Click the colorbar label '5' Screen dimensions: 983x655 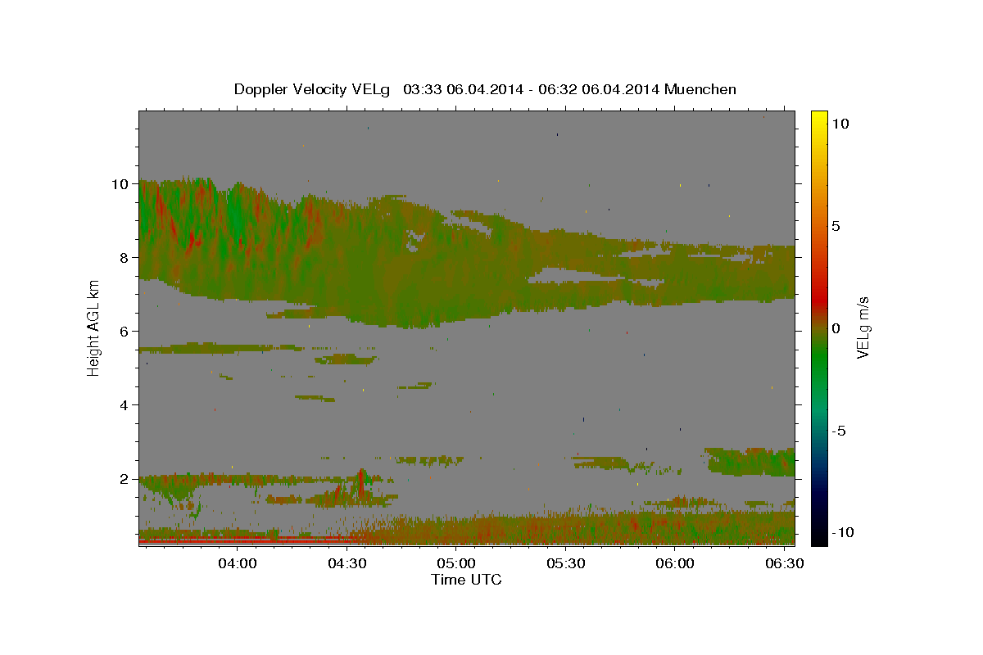(x=836, y=226)
